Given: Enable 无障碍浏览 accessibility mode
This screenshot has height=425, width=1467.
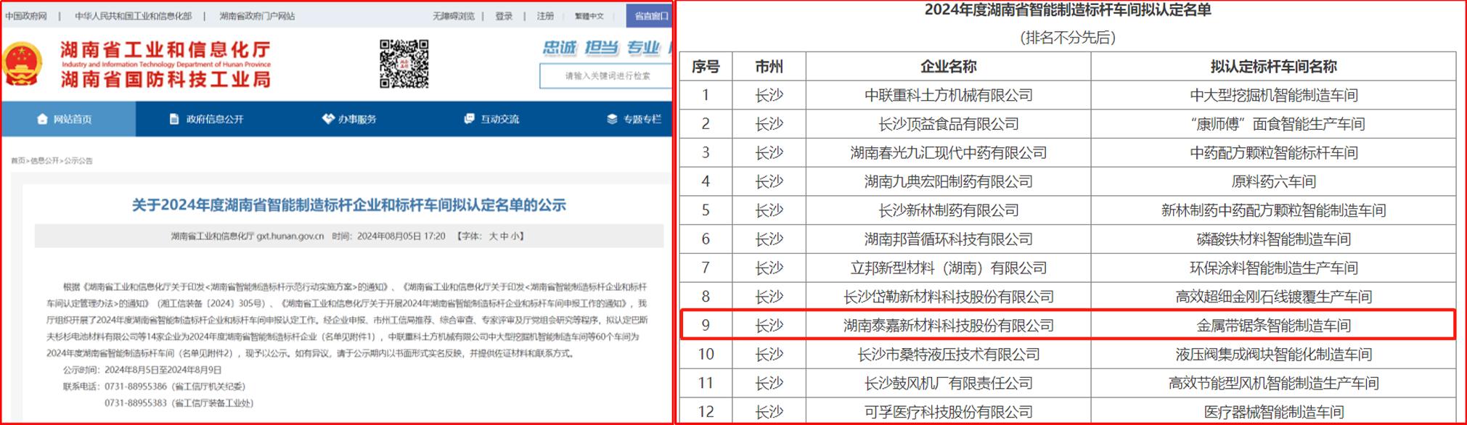Looking at the screenshot, I should (x=454, y=16).
